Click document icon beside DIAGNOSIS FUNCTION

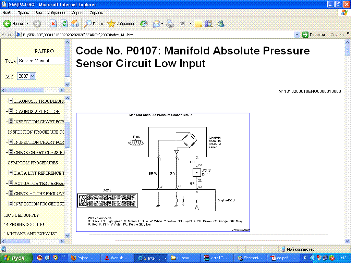click(11, 111)
